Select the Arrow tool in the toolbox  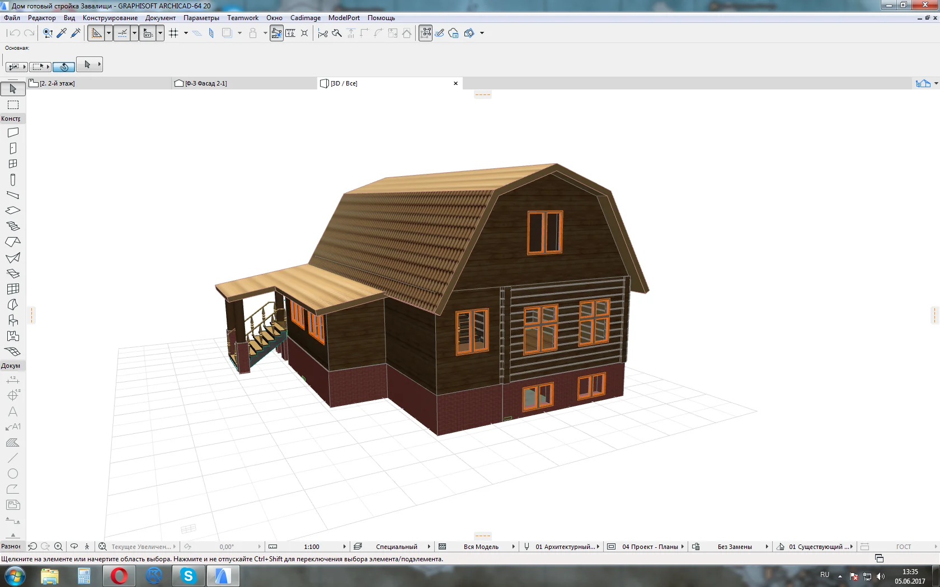coord(13,89)
